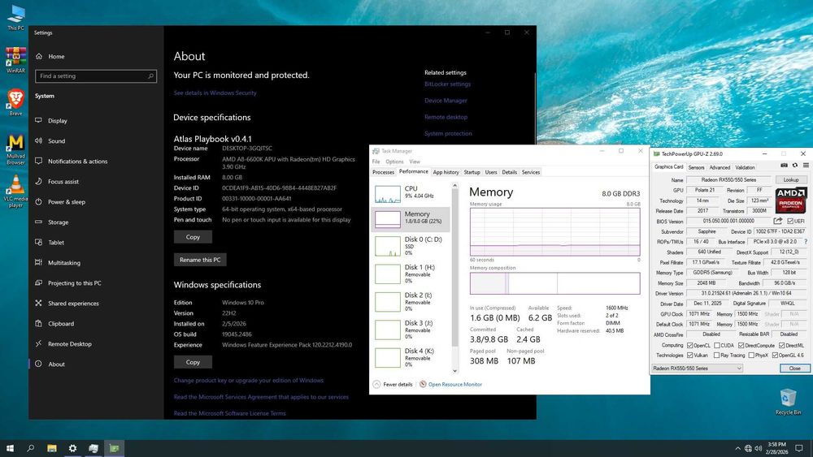Open the Task Manager Services tab
The height and width of the screenshot is (457, 813).
(x=530, y=172)
